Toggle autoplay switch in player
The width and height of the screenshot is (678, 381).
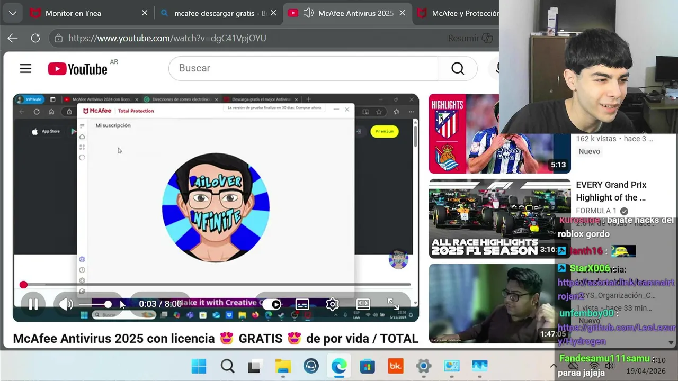tap(272, 304)
